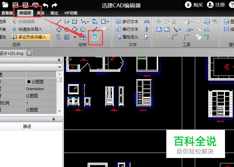Image resolution: width=234 pixels, height=167 pixels.
Task: Select the Hatch fill tool
Action: coord(67,37)
